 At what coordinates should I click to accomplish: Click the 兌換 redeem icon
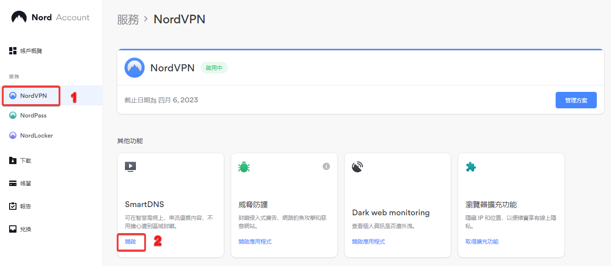coord(13,229)
